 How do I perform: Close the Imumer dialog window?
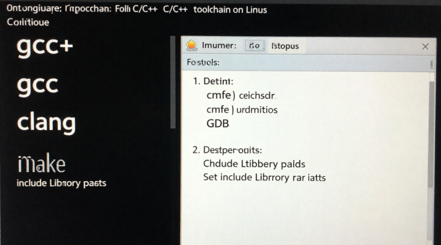coord(425,46)
